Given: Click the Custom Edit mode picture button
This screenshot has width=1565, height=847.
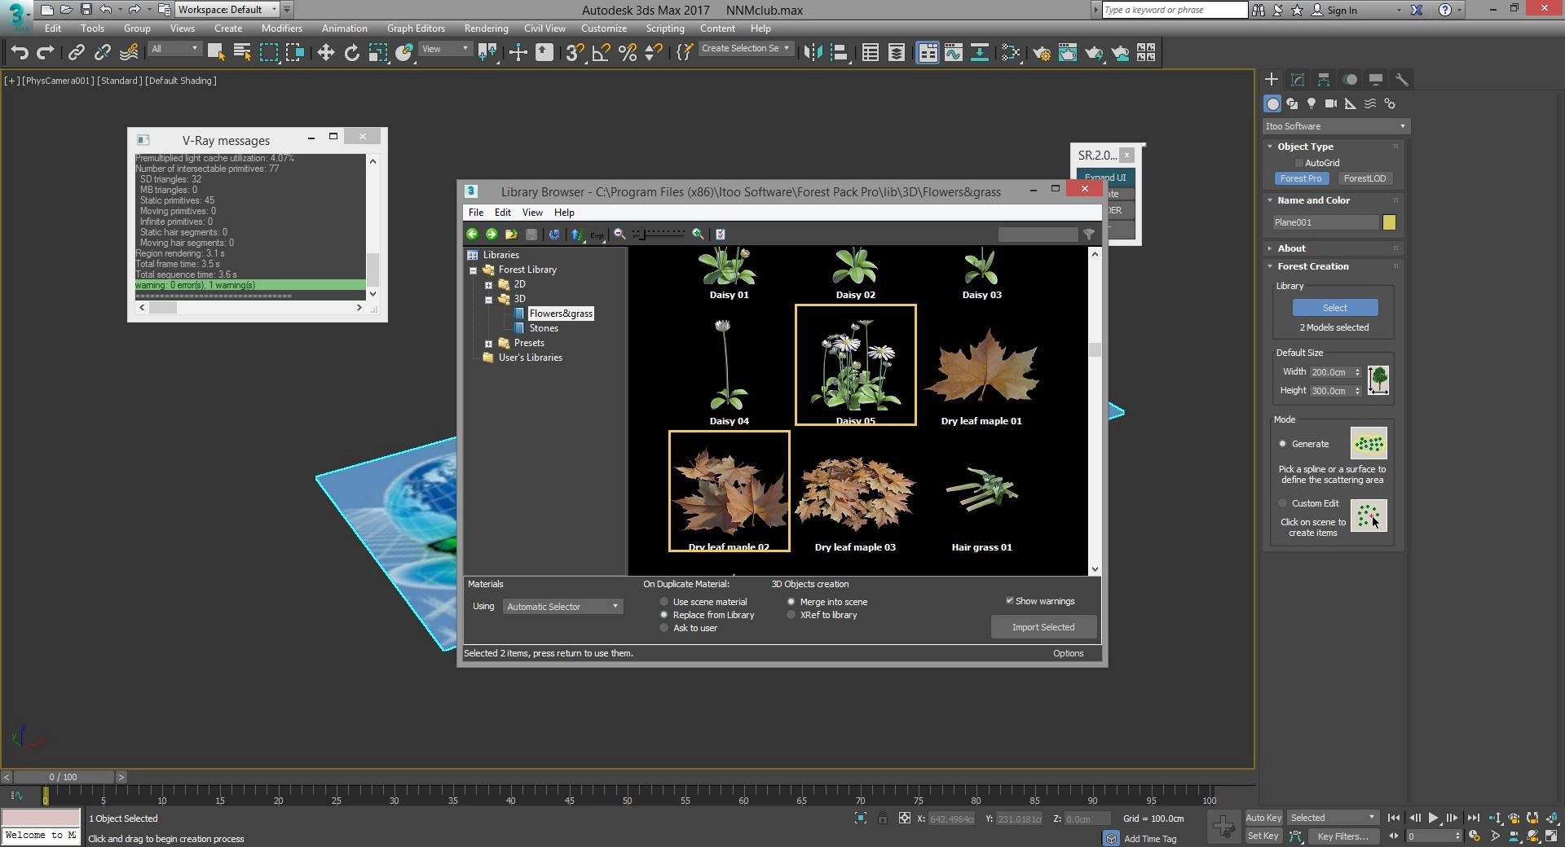Looking at the screenshot, I should [x=1369, y=515].
